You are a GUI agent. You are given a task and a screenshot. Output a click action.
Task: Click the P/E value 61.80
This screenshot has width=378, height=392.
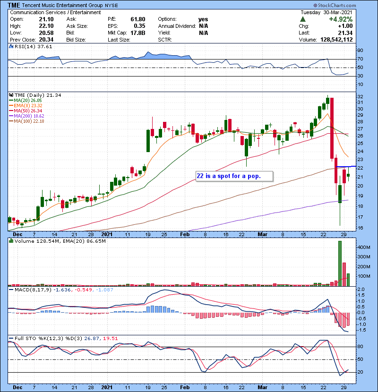point(138,19)
